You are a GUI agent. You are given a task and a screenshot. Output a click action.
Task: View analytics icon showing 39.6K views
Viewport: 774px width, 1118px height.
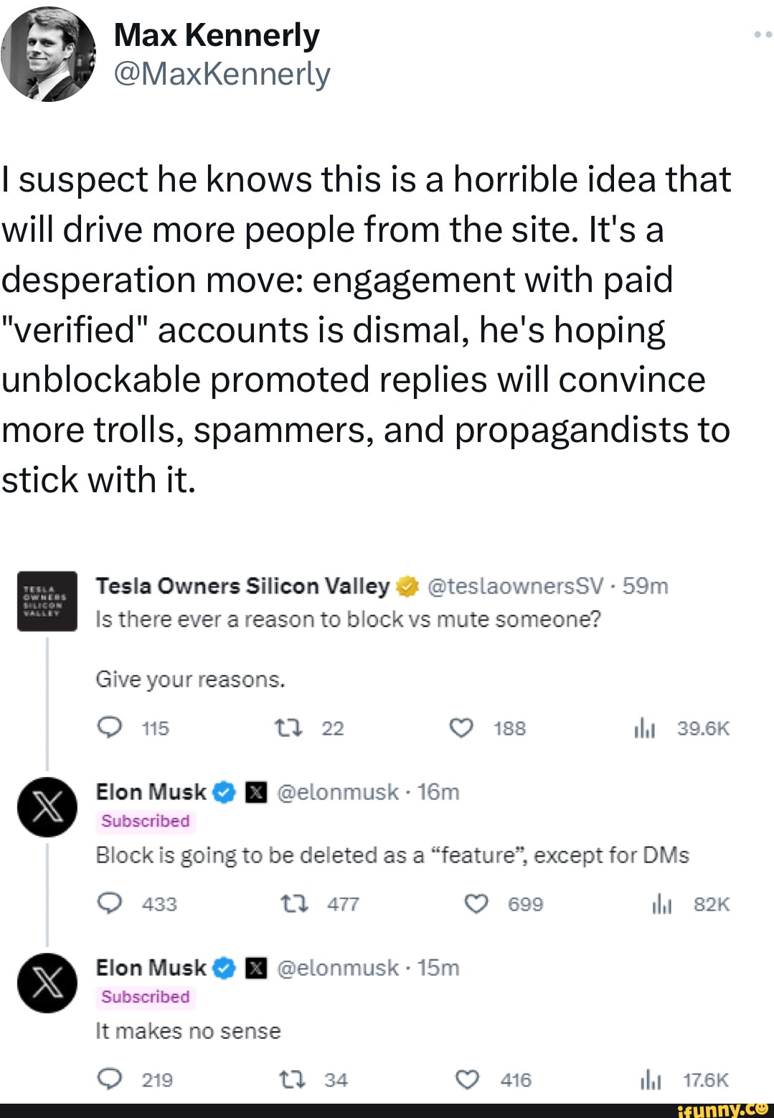pos(644,729)
